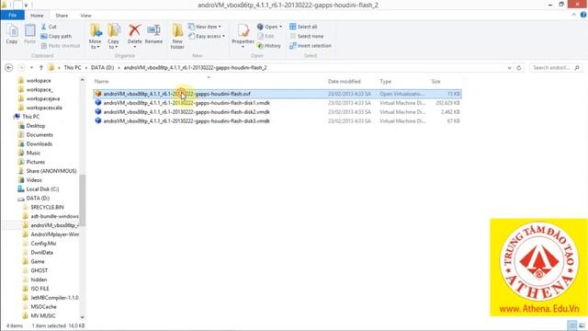Viewport: 588px width, 331px height.
Task: Select the gapps-houdini-flash.ovf file
Action: point(277,94)
